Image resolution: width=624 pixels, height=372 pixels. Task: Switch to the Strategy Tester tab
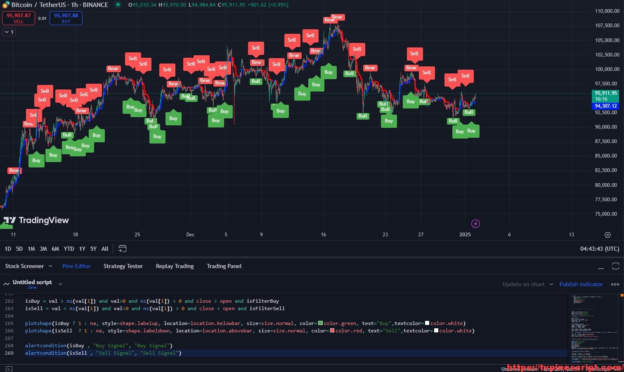coord(123,266)
